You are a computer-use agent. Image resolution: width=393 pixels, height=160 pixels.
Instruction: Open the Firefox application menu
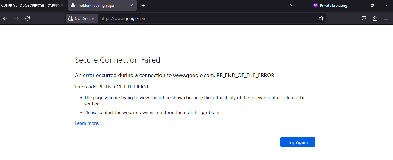(386, 18)
